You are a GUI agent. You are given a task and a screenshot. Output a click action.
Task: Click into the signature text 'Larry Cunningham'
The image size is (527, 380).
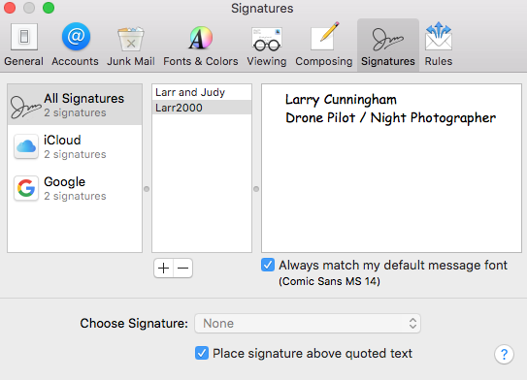tap(341, 100)
